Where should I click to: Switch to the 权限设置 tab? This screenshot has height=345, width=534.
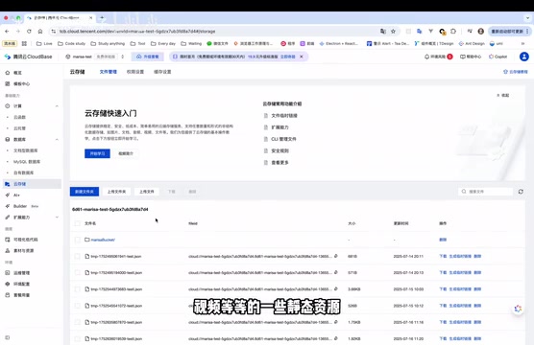(135, 72)
